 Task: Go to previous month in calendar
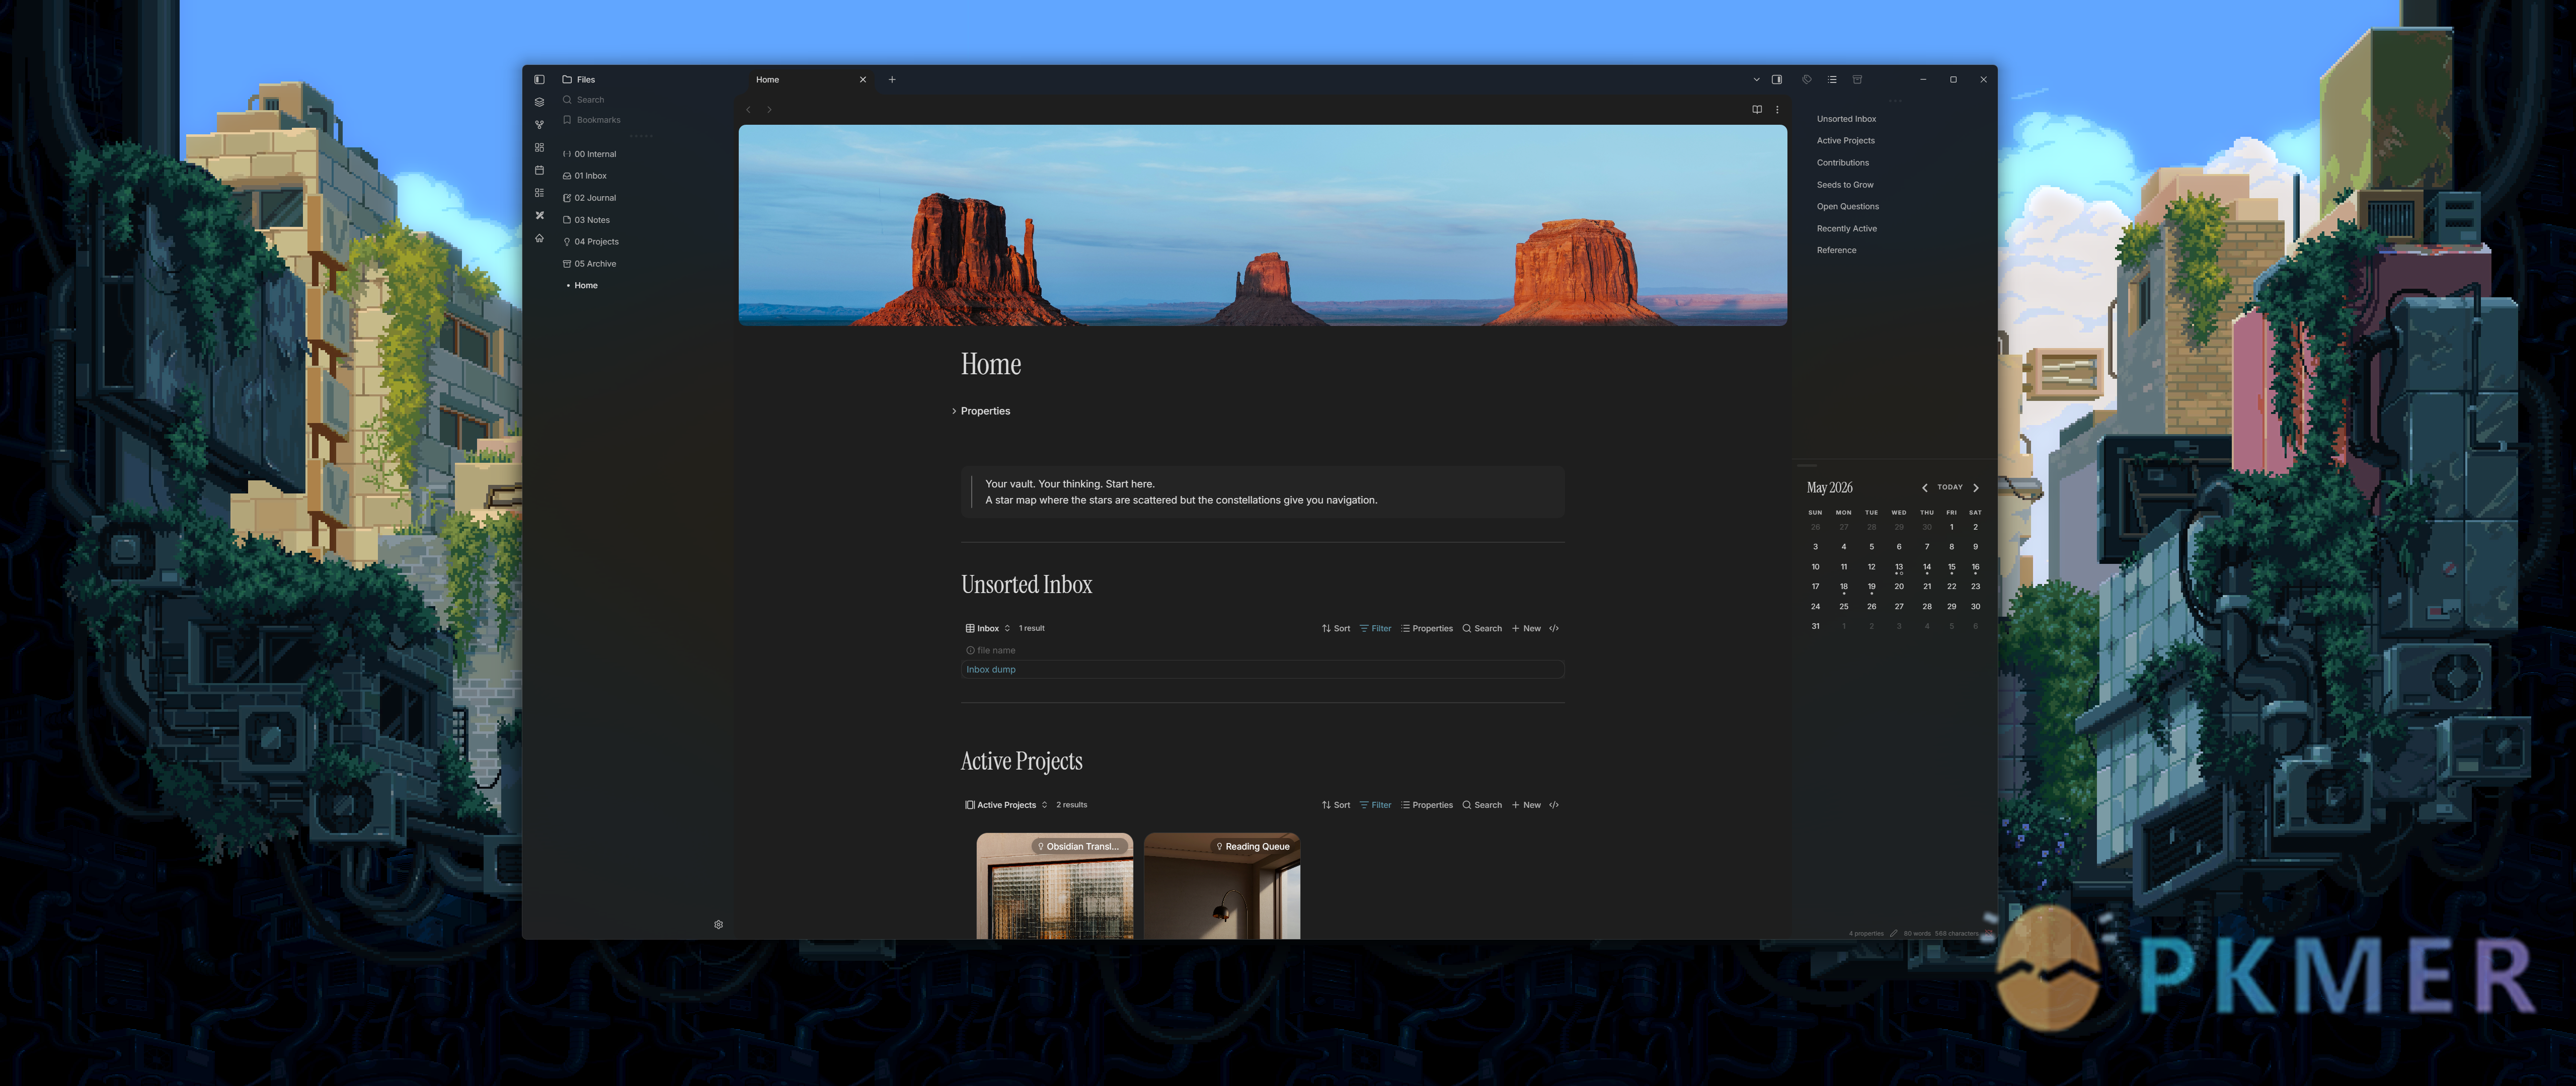(1924, 488)
